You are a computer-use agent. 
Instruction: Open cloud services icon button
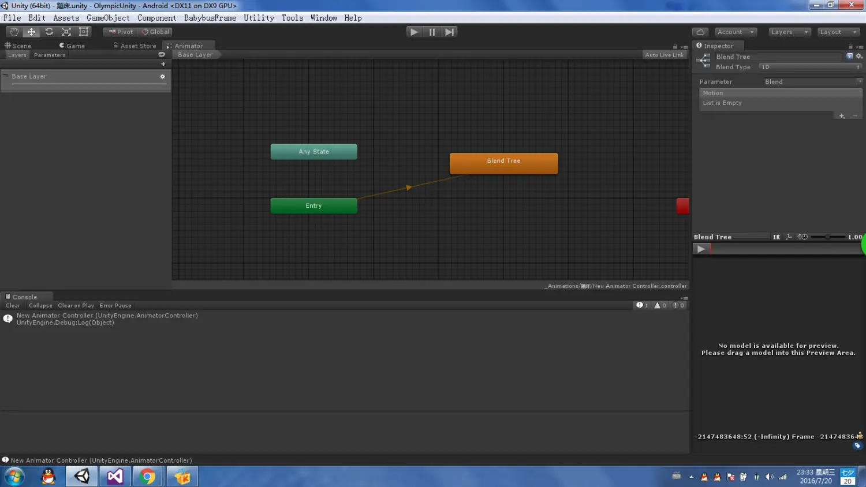700,32
